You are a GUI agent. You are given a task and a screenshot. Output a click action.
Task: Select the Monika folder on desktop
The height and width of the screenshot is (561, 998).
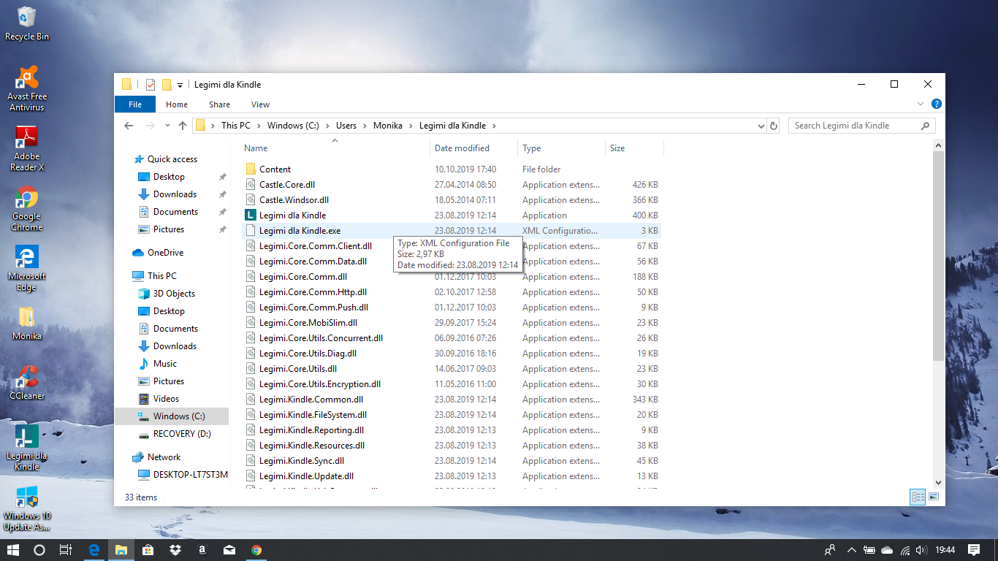coord(27,324)
